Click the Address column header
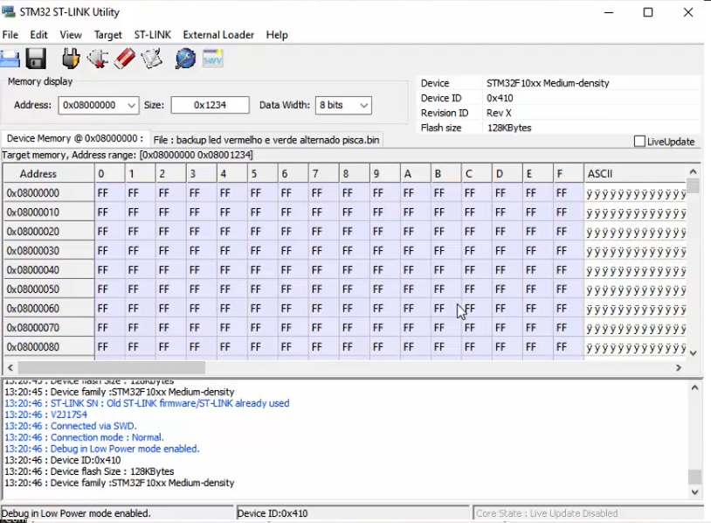The image size is (711, 523). (49, 173)
